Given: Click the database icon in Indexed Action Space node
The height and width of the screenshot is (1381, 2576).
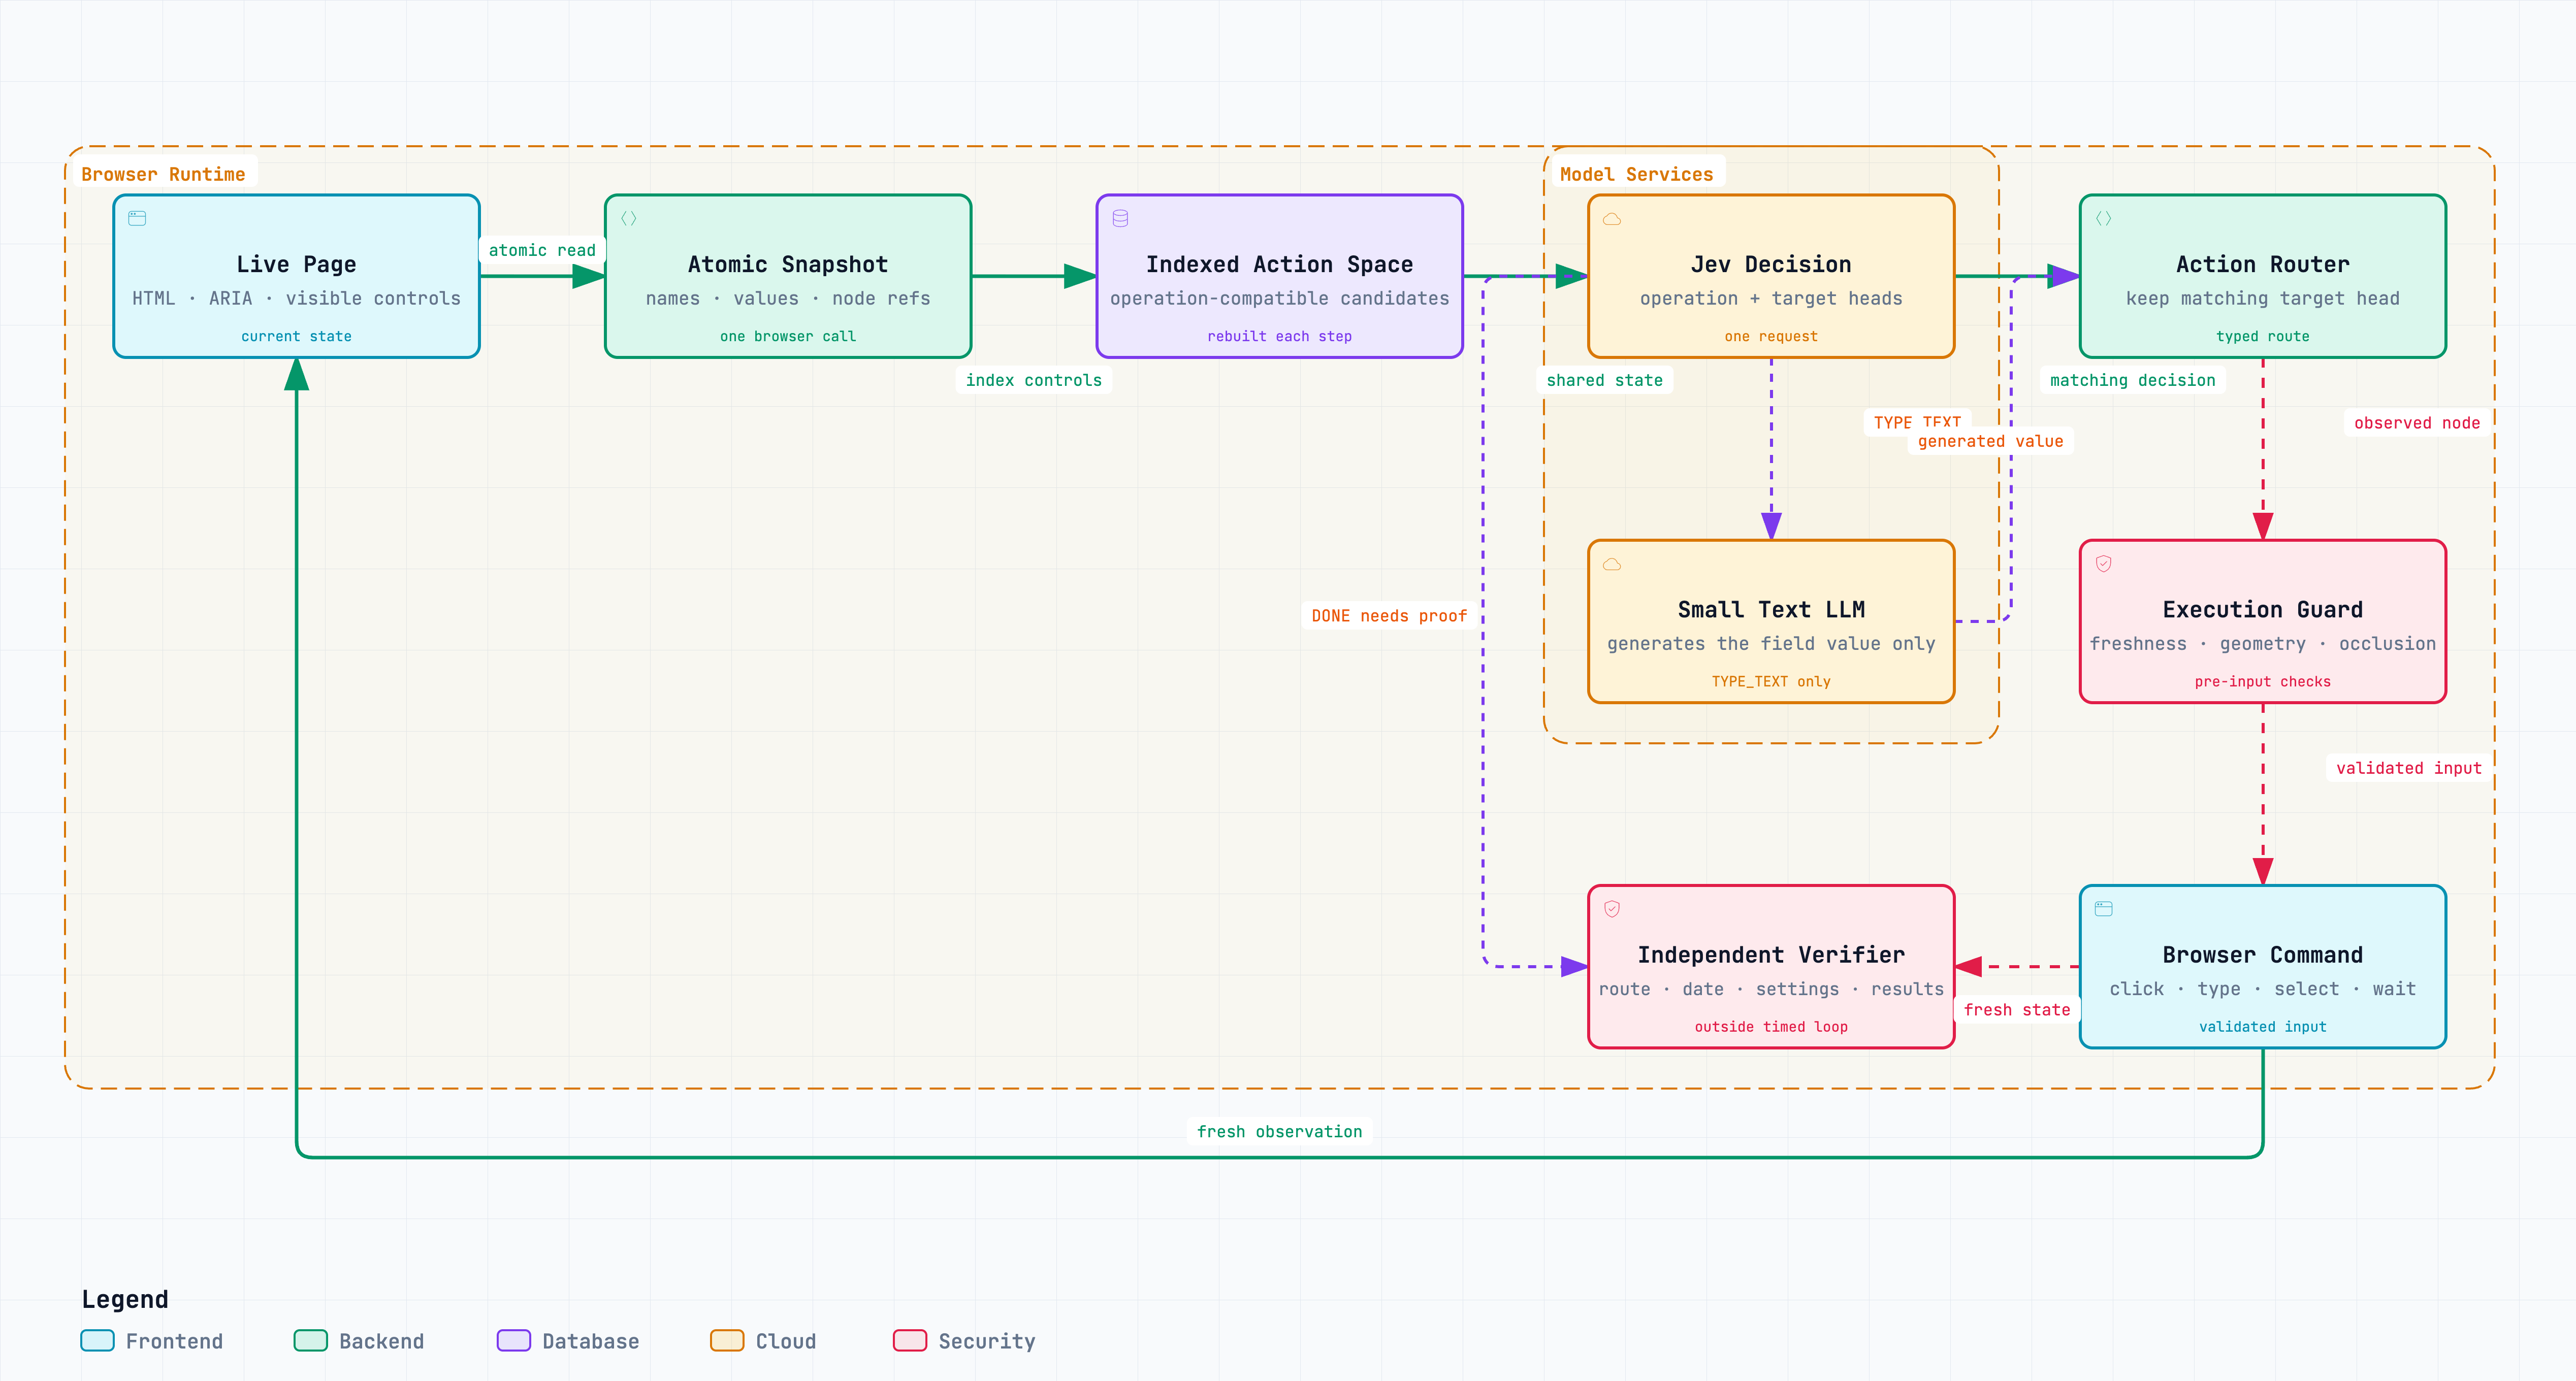Looking at the screenshot, I should [1121, 218].
